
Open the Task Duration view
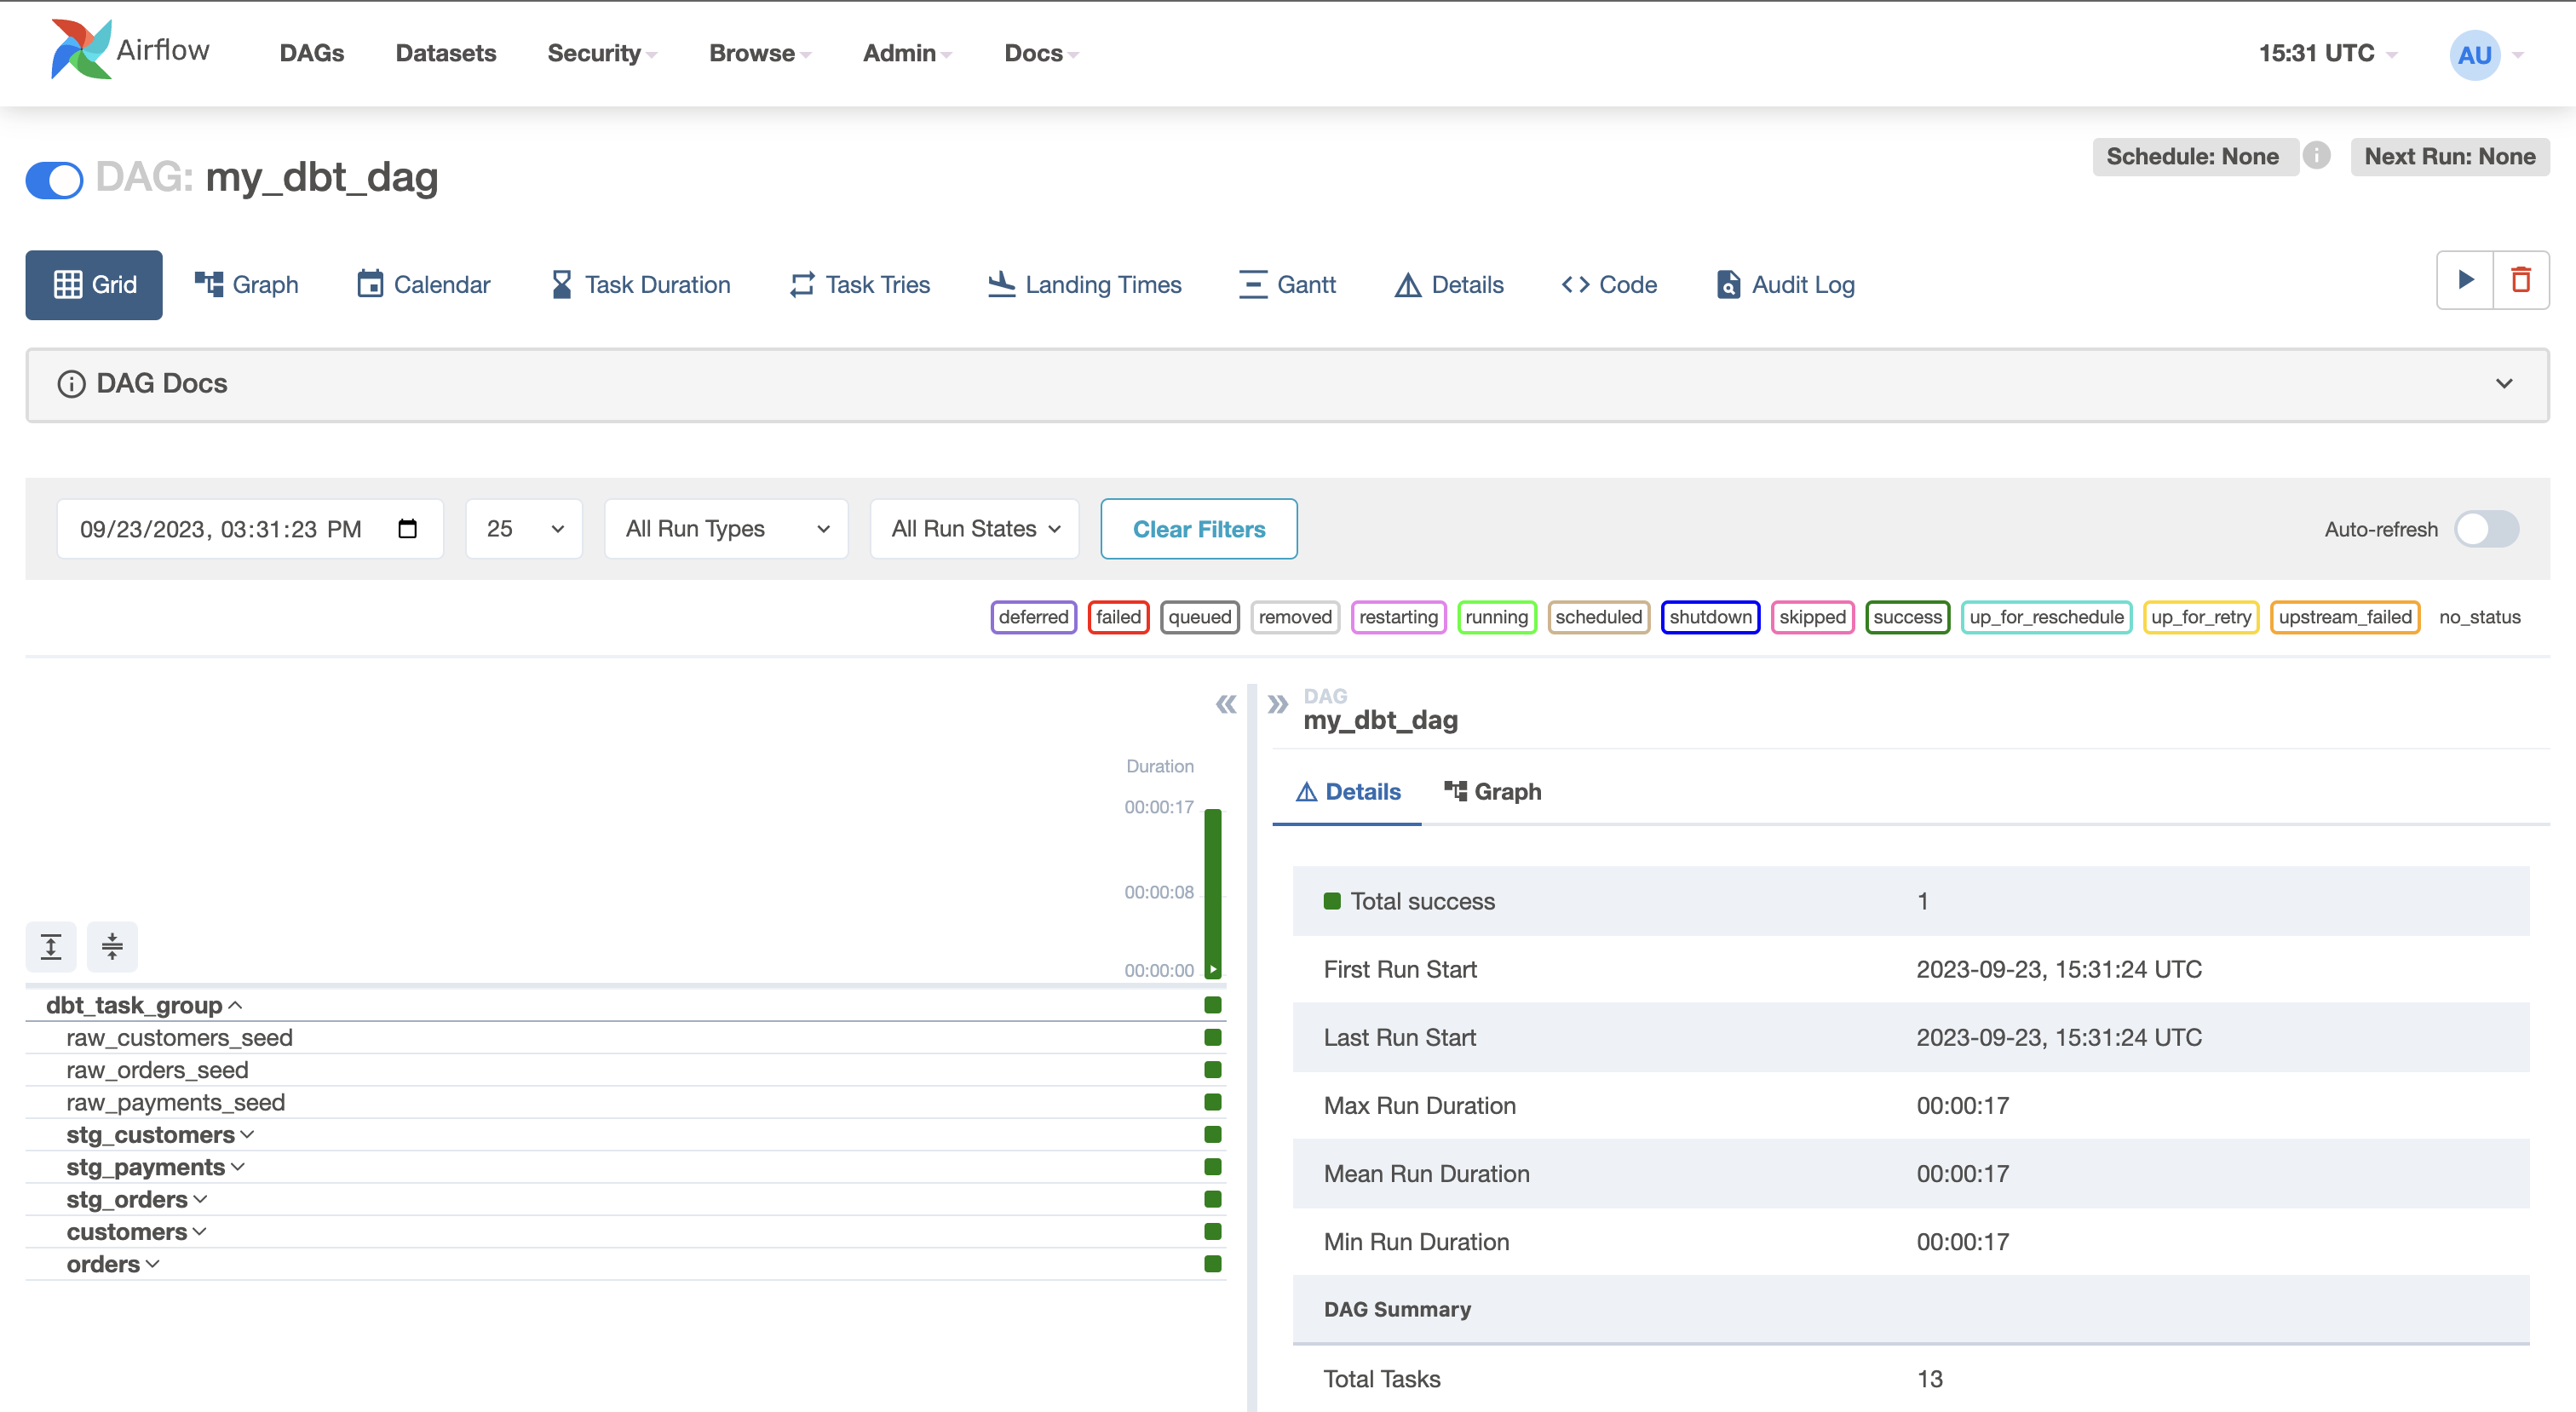coord(640,284)
